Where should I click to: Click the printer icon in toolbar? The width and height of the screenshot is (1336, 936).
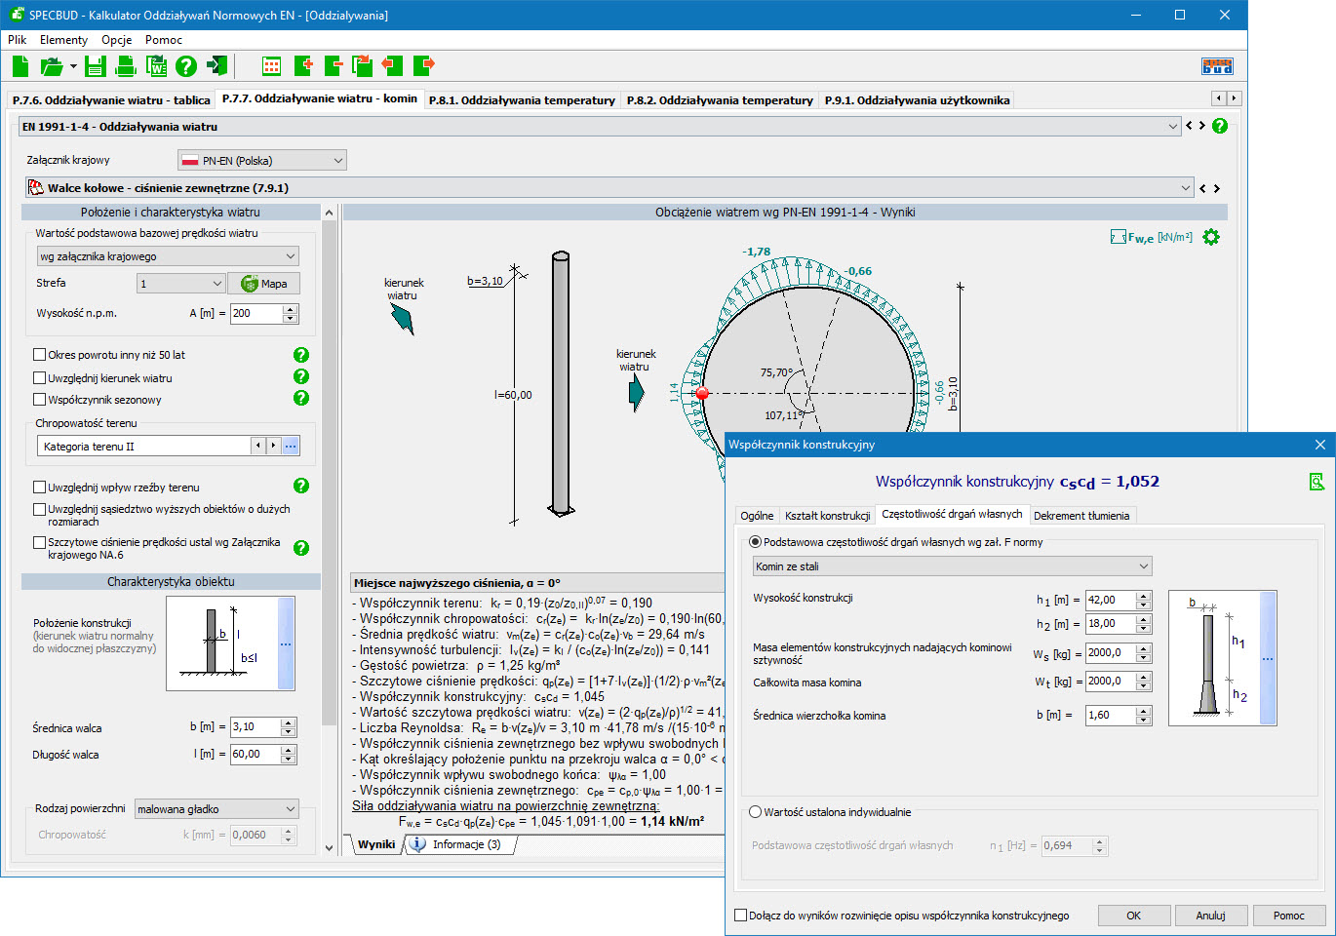(126, 66)
